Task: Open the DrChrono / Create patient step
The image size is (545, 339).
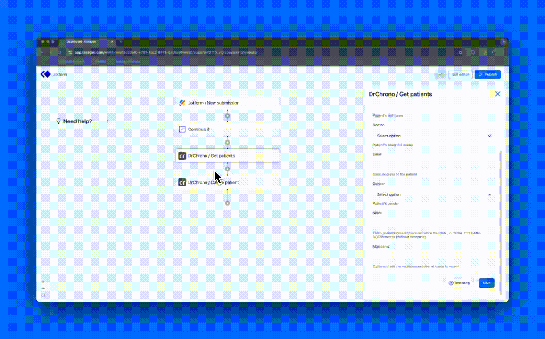Action: (x=227, y=182)
